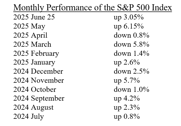The width and height of the screenshot is (181, 126).
Task: Click the "2025 May" row label
Action: tap(29, 26)
